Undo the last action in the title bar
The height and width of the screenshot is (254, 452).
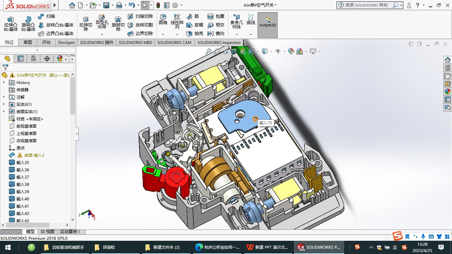132,5
